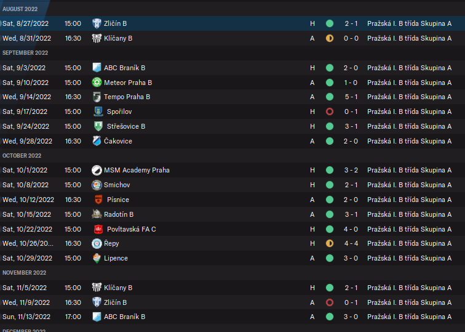Click the Smíchov club crest icon
The height and width of the screenshot is (332, 465).
(97, 185)
